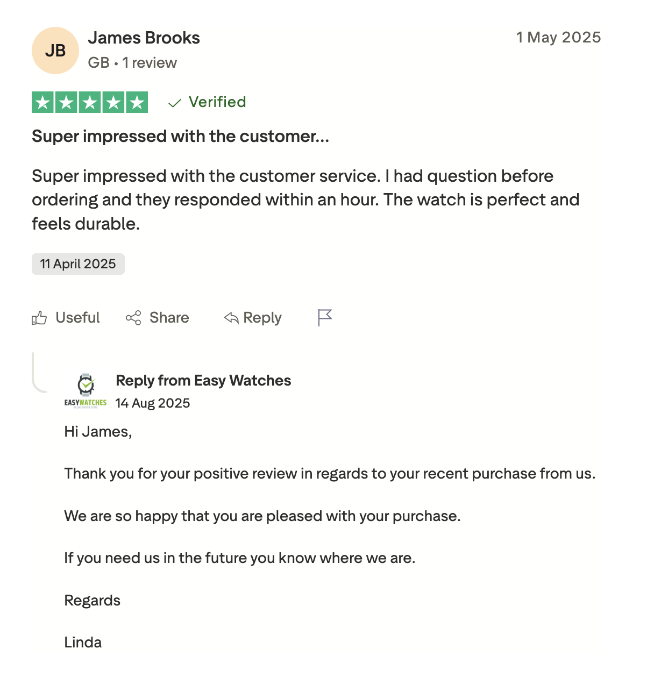Click the first green rating star
Screen dimensions: 654x677
point(43,102)
